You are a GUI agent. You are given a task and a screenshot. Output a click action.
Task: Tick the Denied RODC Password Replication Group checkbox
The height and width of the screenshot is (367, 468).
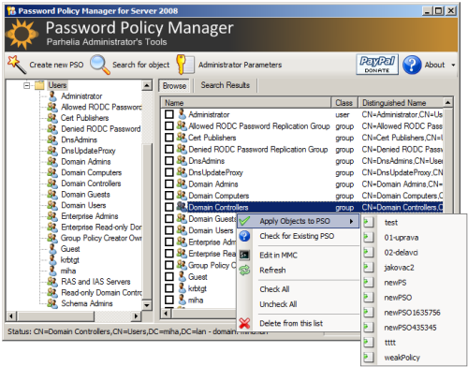169,149
